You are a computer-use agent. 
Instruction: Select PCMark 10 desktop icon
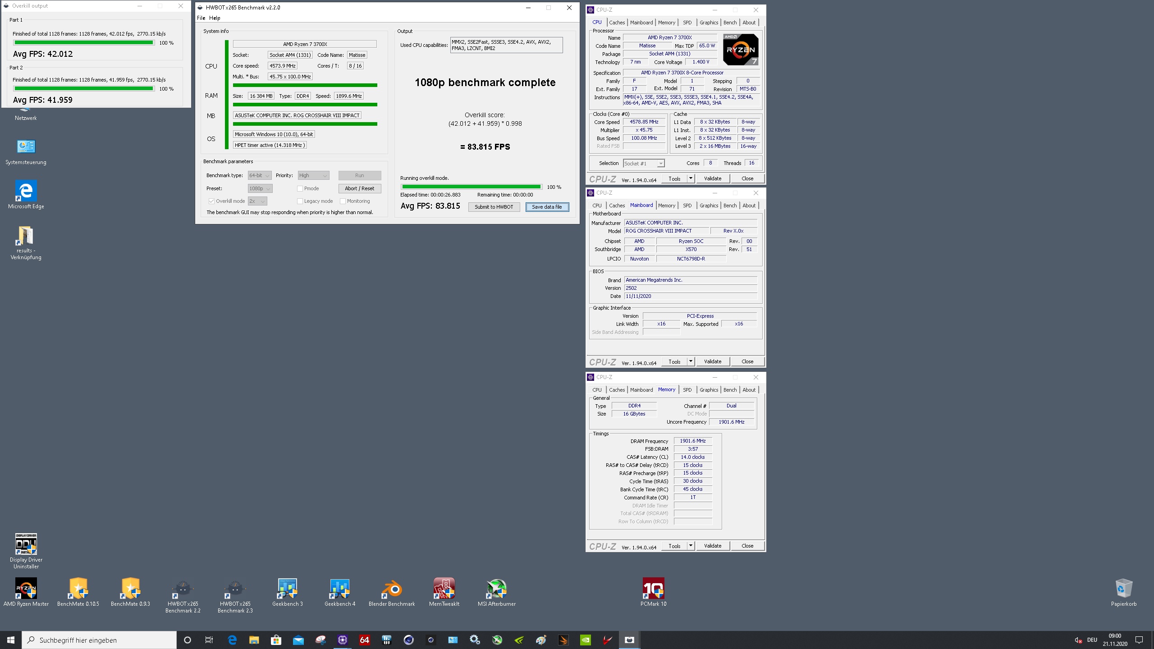pos(653,592)
